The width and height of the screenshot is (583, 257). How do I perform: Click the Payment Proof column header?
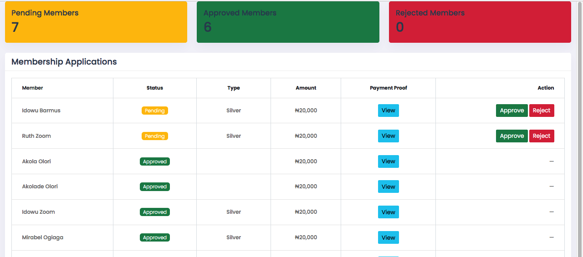388,88
